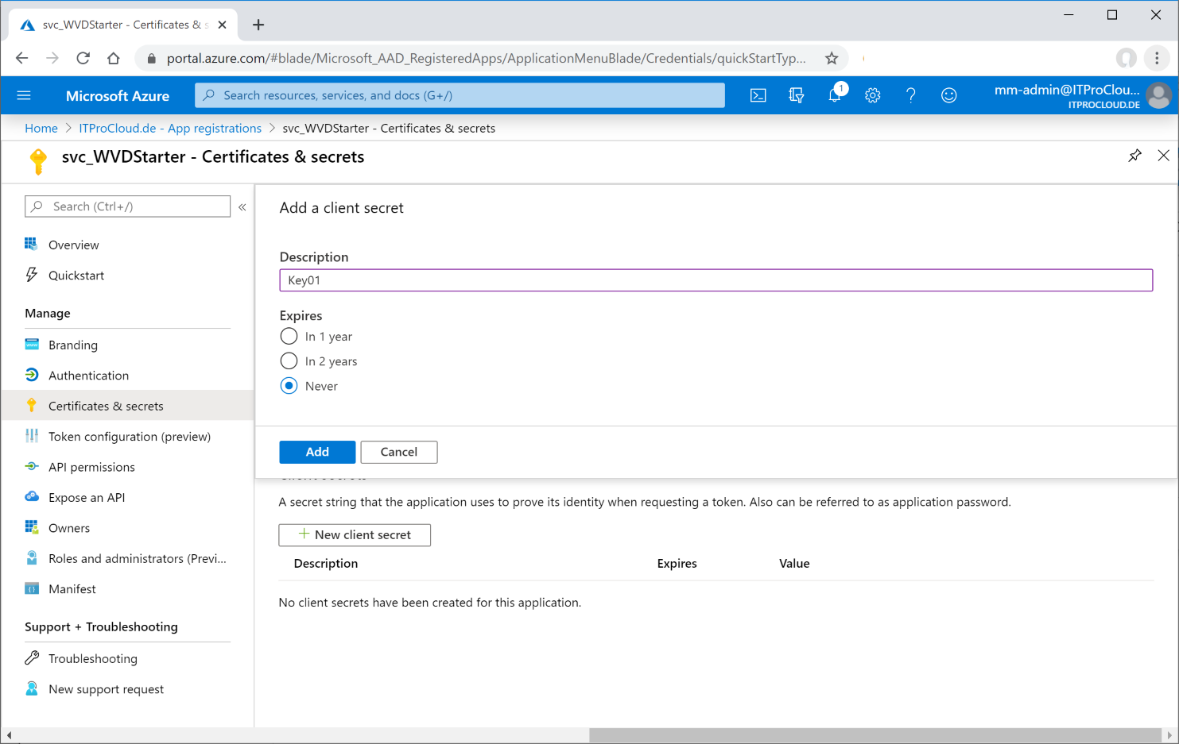Screen dimensions: 1179x744
Task: Open the Help question mark icon
Action: click(x=911, y=95)
